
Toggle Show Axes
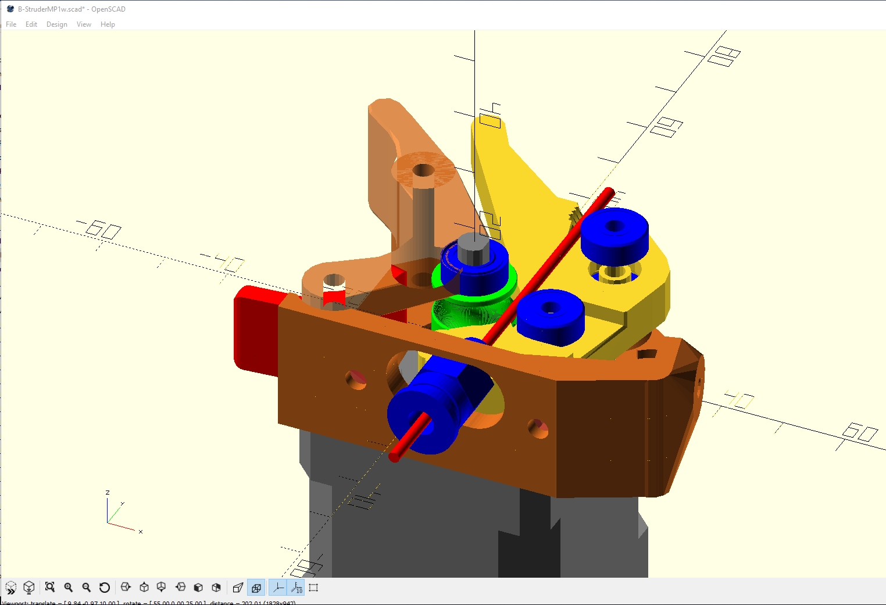tap(278, 588)
